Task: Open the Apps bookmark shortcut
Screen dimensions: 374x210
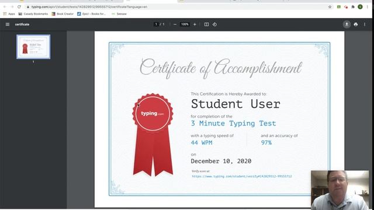Action: (9, 14)
